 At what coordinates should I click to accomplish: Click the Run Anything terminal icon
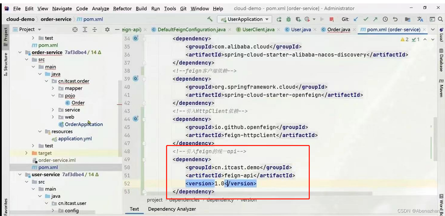click(x=432, y=19)
